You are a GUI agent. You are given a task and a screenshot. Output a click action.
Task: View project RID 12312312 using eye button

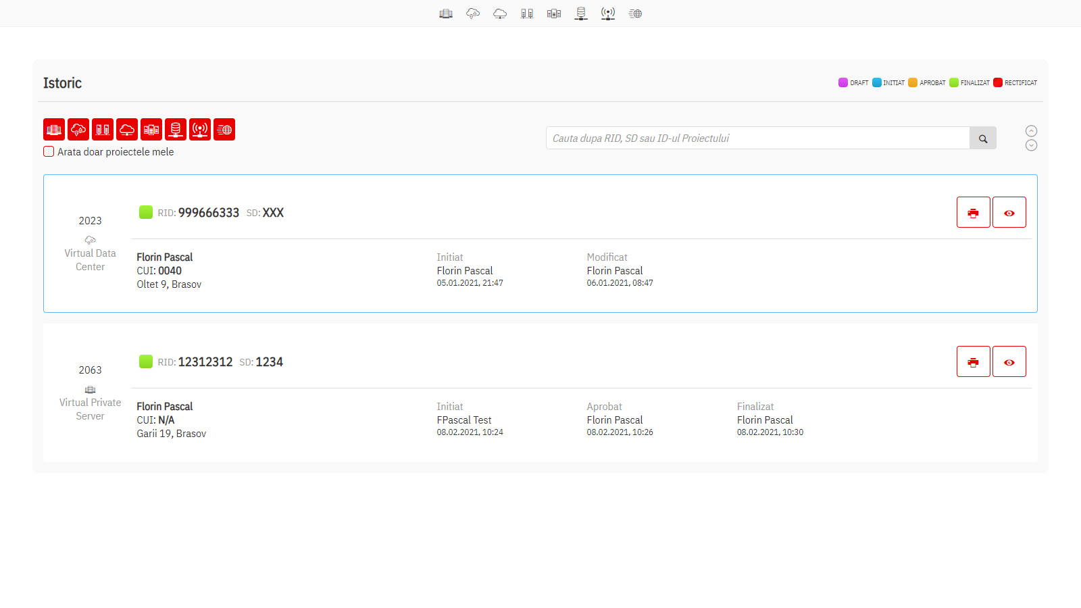(1009, 361)
